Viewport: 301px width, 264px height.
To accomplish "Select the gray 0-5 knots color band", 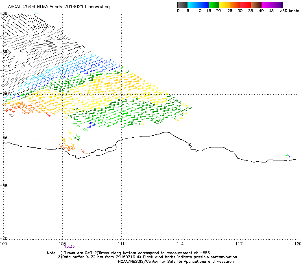I will (182, 5).
